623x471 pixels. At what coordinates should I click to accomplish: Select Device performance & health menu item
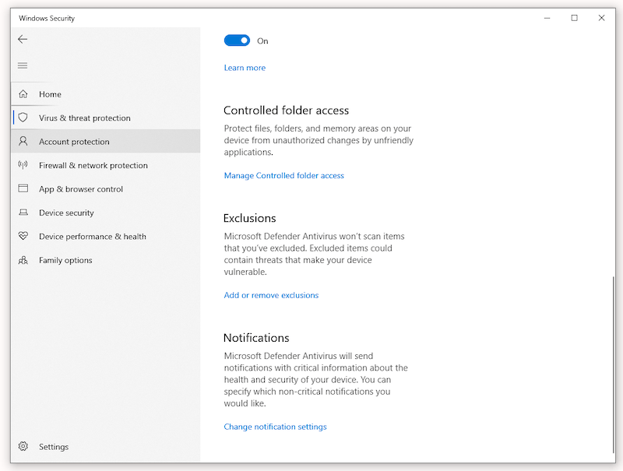point(92,237)
